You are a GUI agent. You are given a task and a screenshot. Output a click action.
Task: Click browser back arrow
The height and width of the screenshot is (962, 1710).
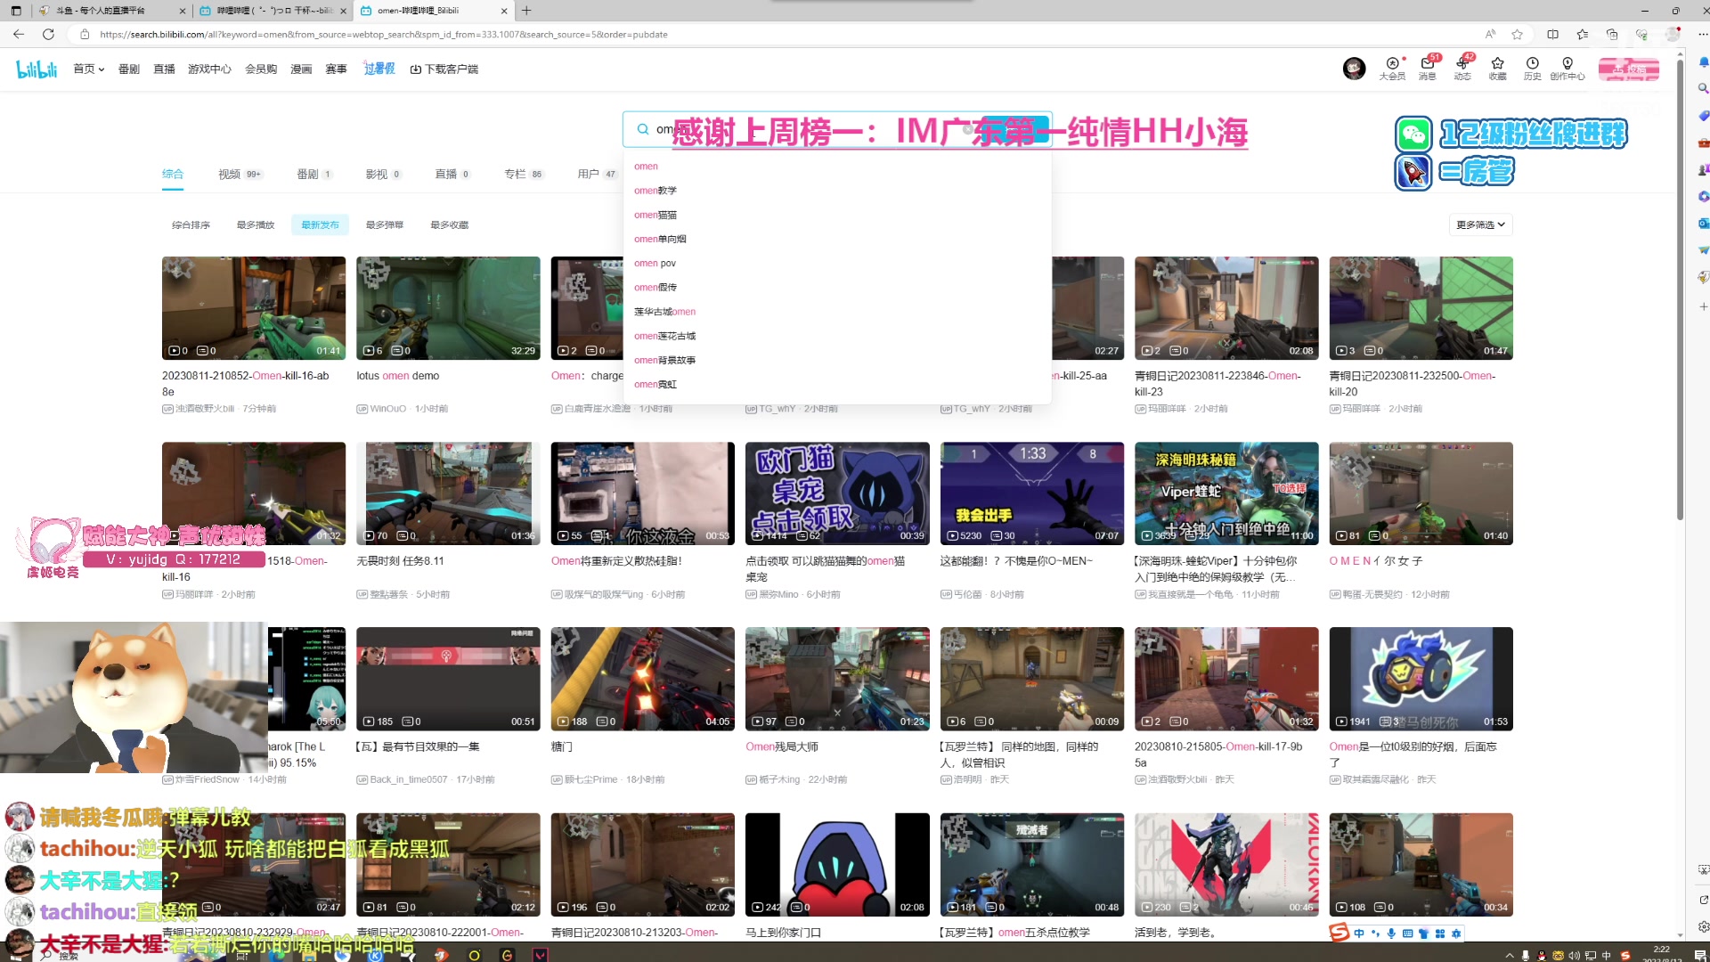(19, 34)
